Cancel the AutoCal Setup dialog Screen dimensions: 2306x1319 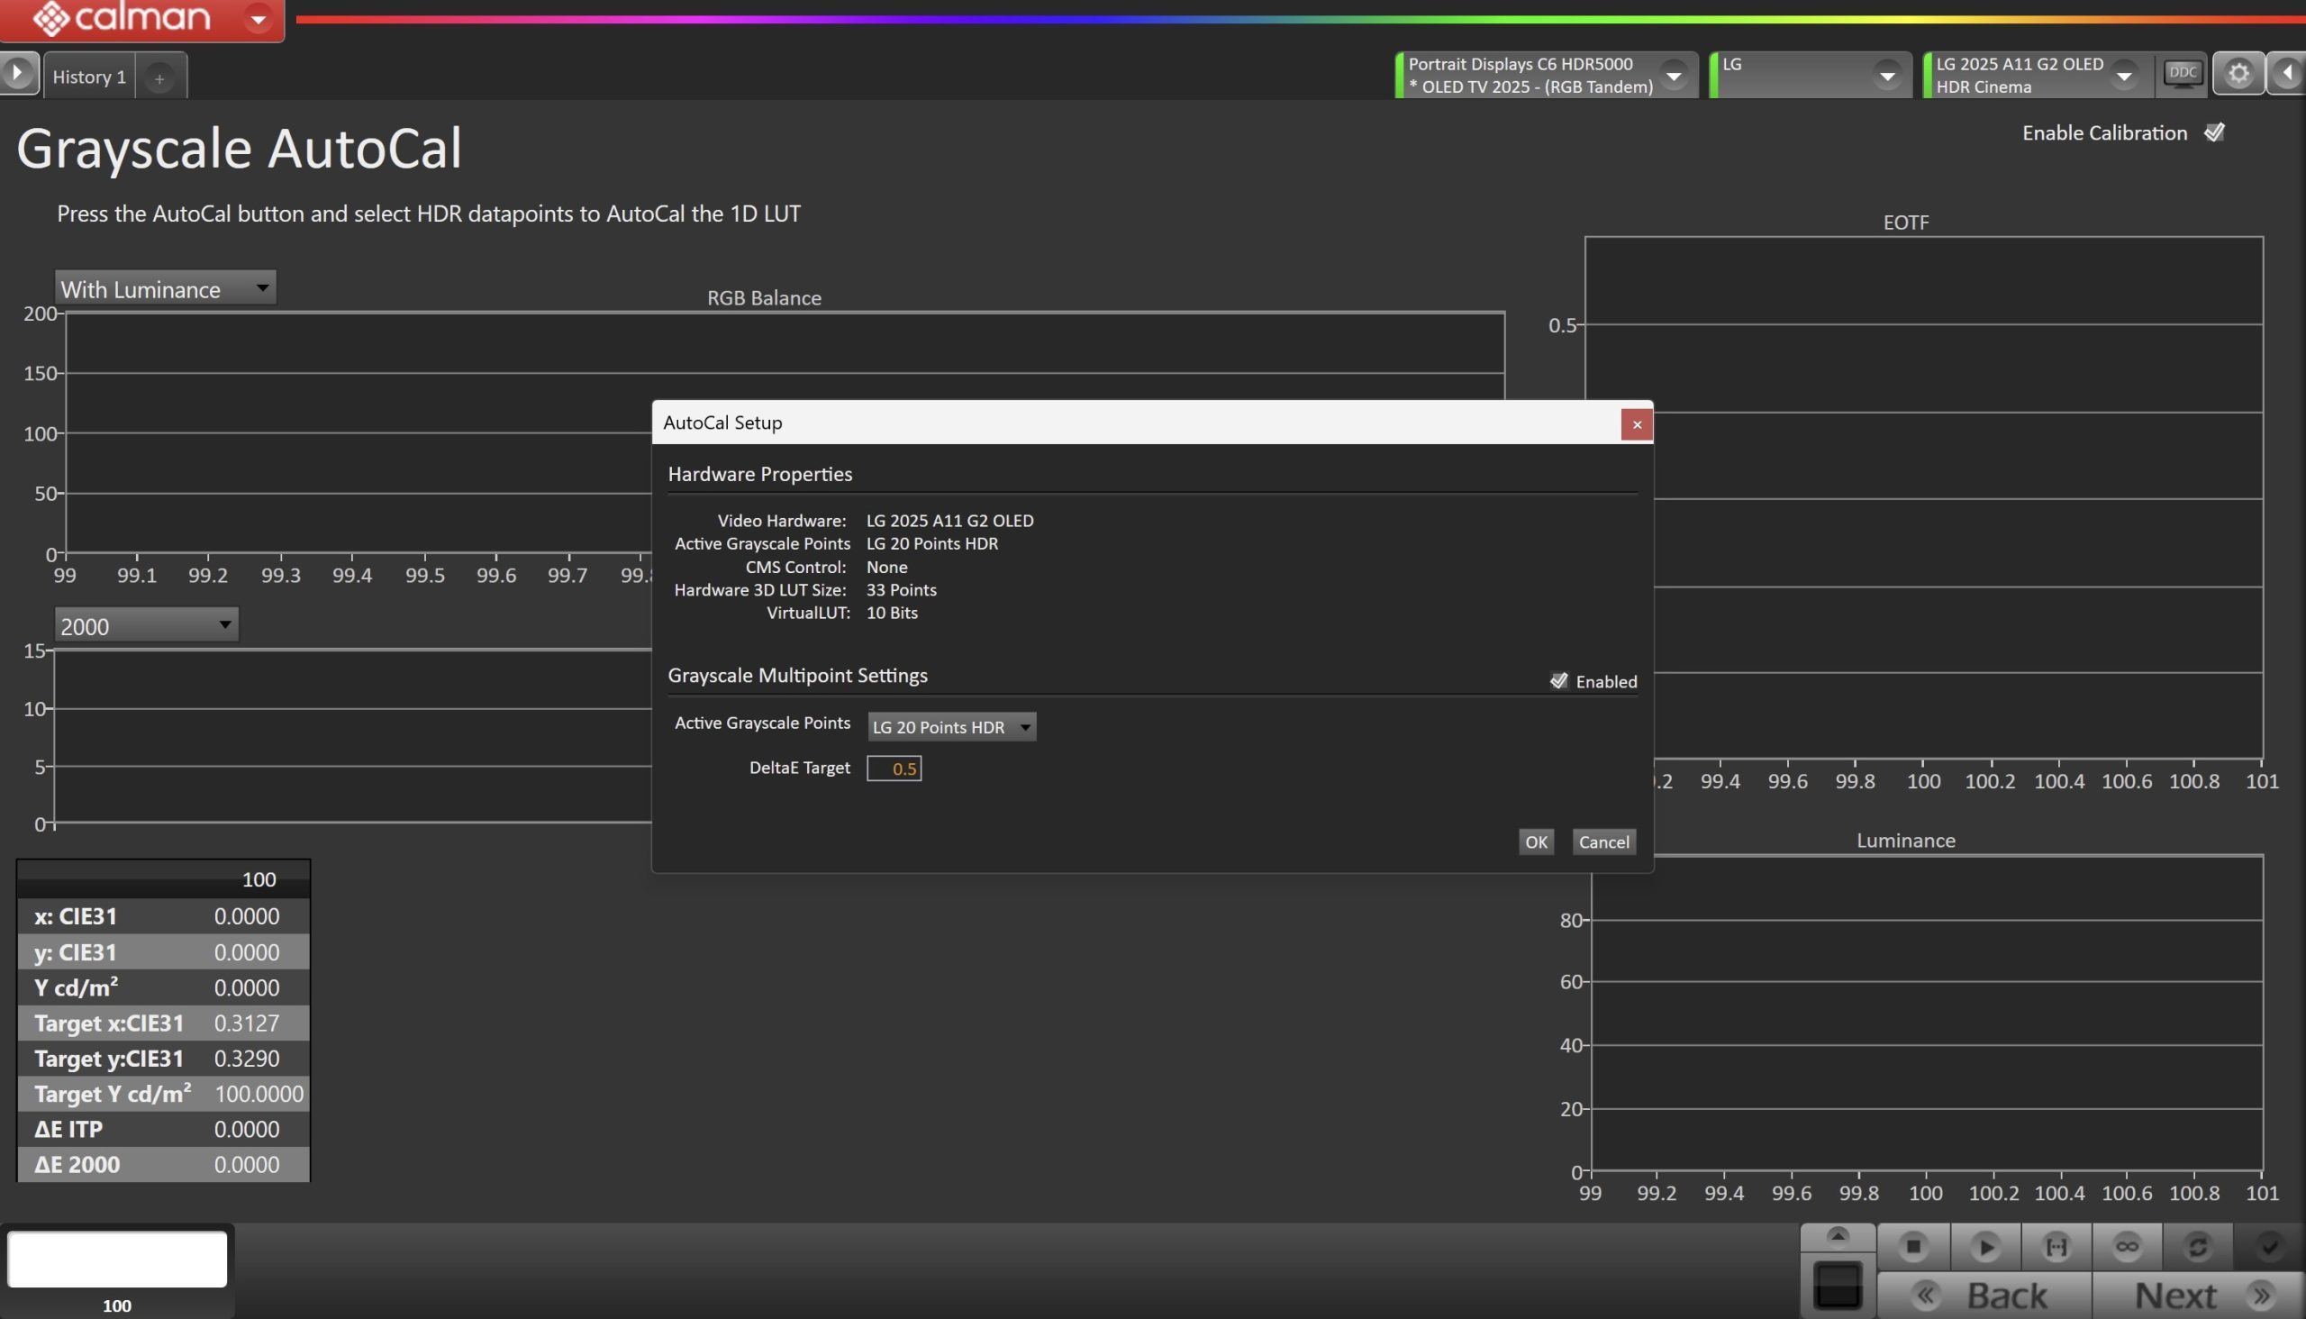pos(1603,841)
